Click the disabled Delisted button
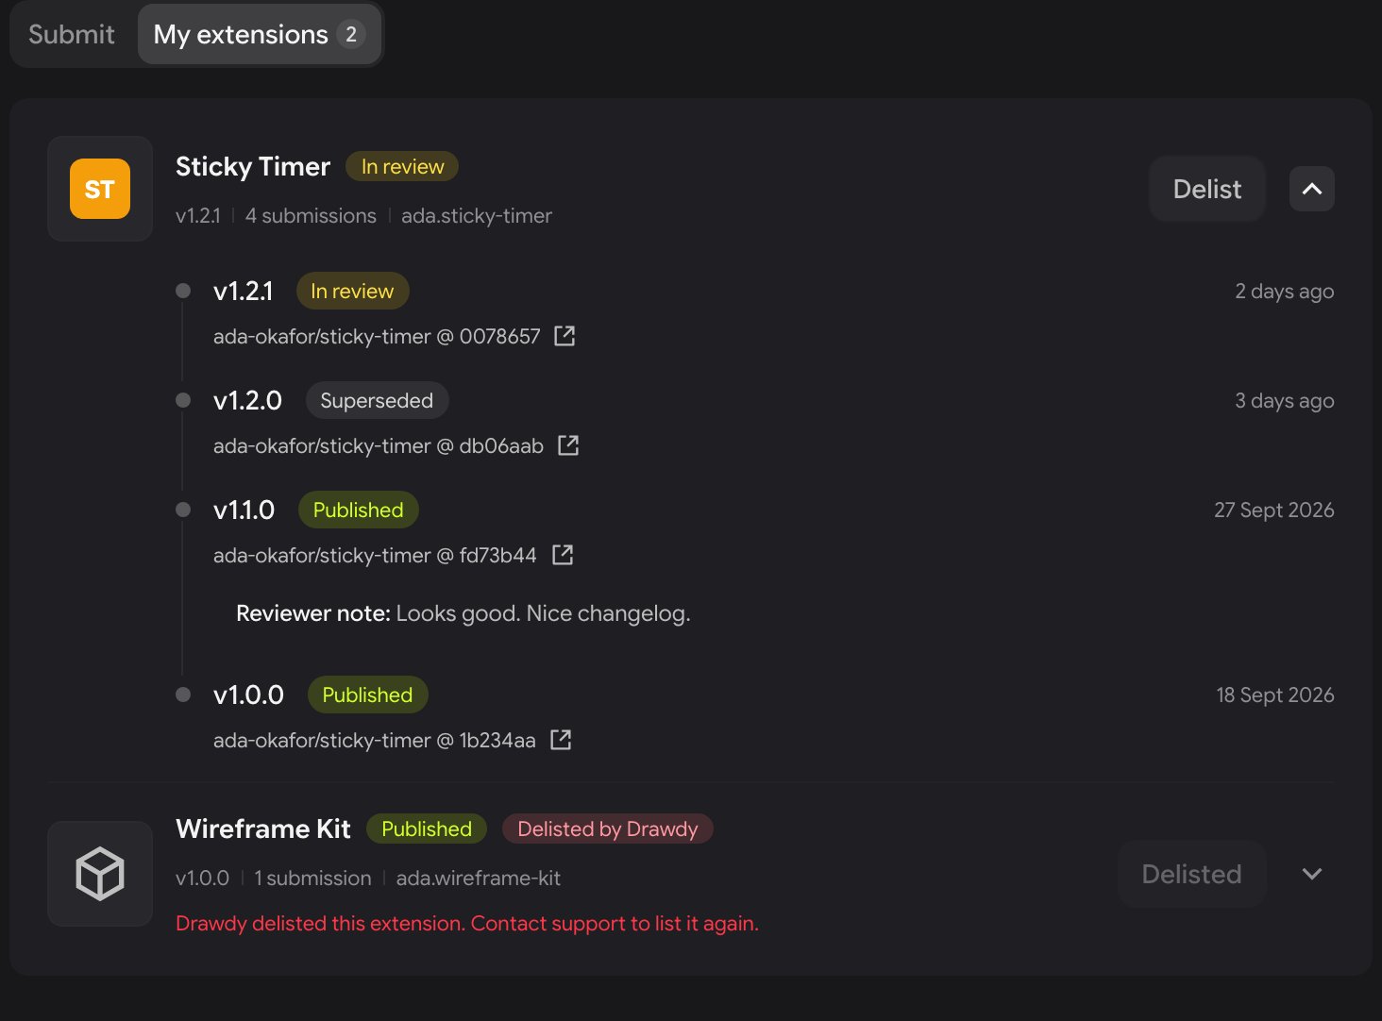This screenshot has width=1382, height=1021. (x=1192, y=874)
